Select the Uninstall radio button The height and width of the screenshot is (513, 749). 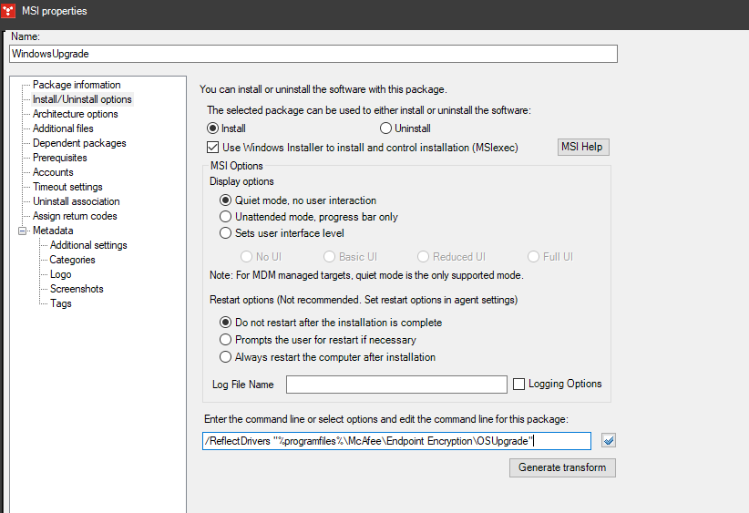click(385, 128)
